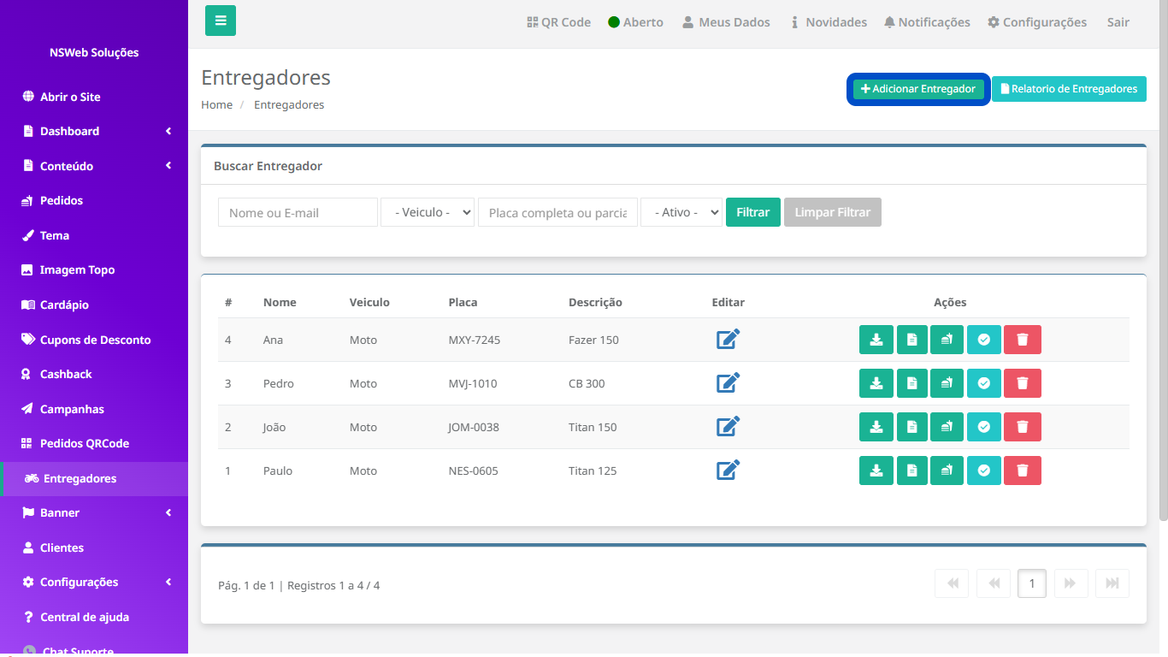Open Central de ajuda in the sidebar
This screenshot has height=657, width=1168.
click(94, 617)
